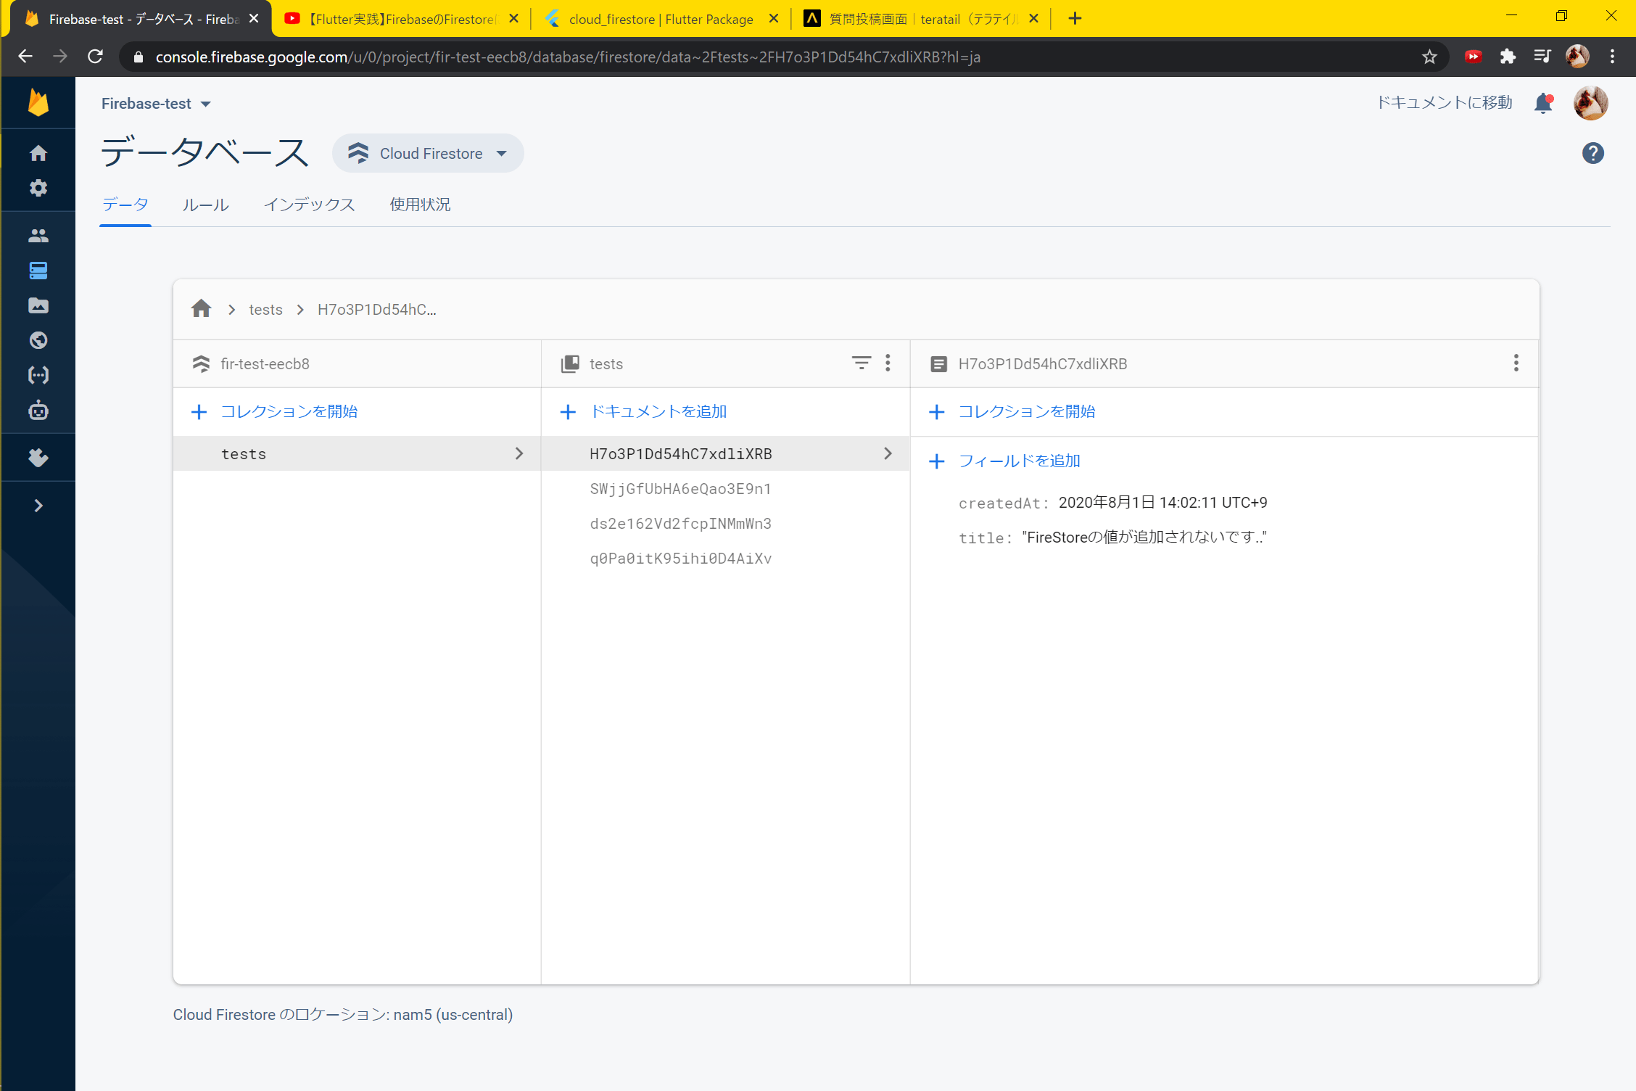Screen dimensions: 1636x1091
Task: Switch to the インデックス tab
Action: tap(310, 205)
